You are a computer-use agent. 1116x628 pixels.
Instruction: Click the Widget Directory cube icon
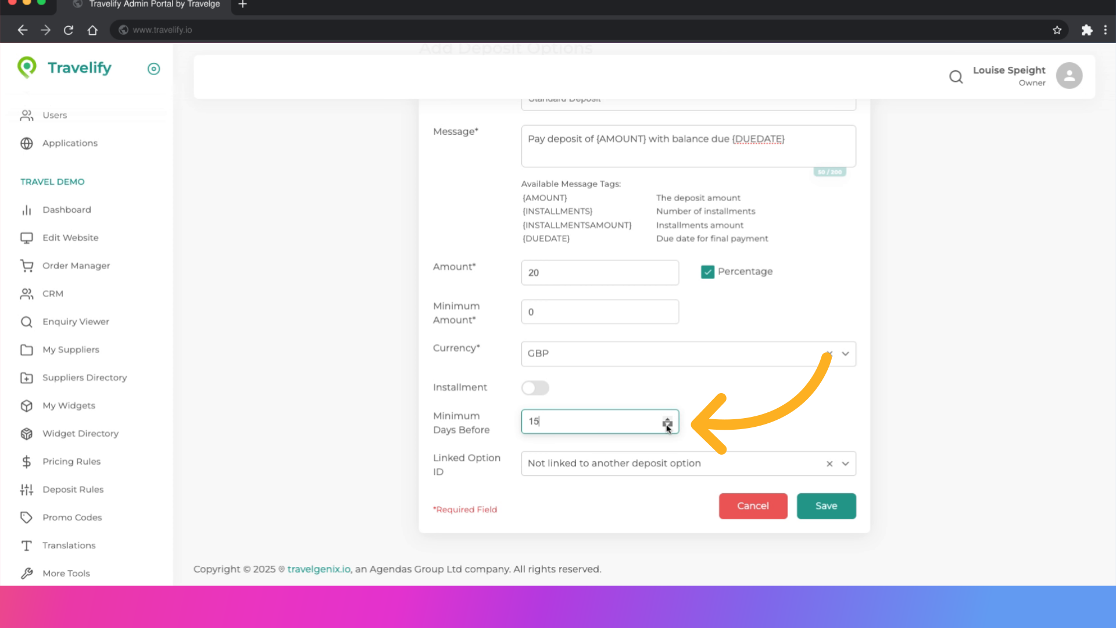coord(27,434)
